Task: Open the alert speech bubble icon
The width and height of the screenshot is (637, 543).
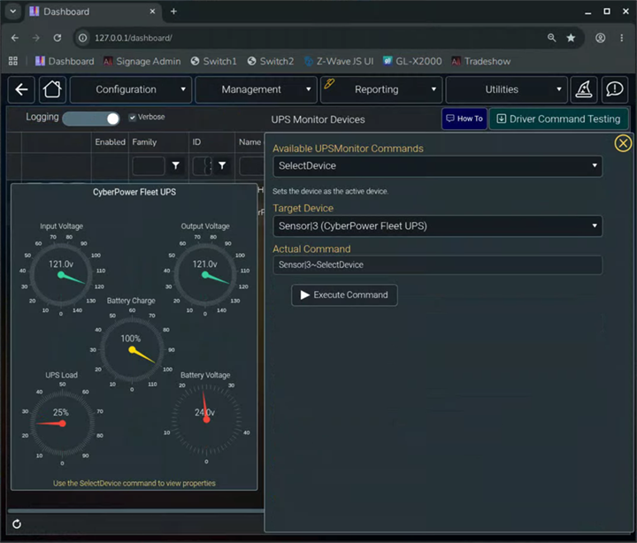Action: (x=614, y=89)
